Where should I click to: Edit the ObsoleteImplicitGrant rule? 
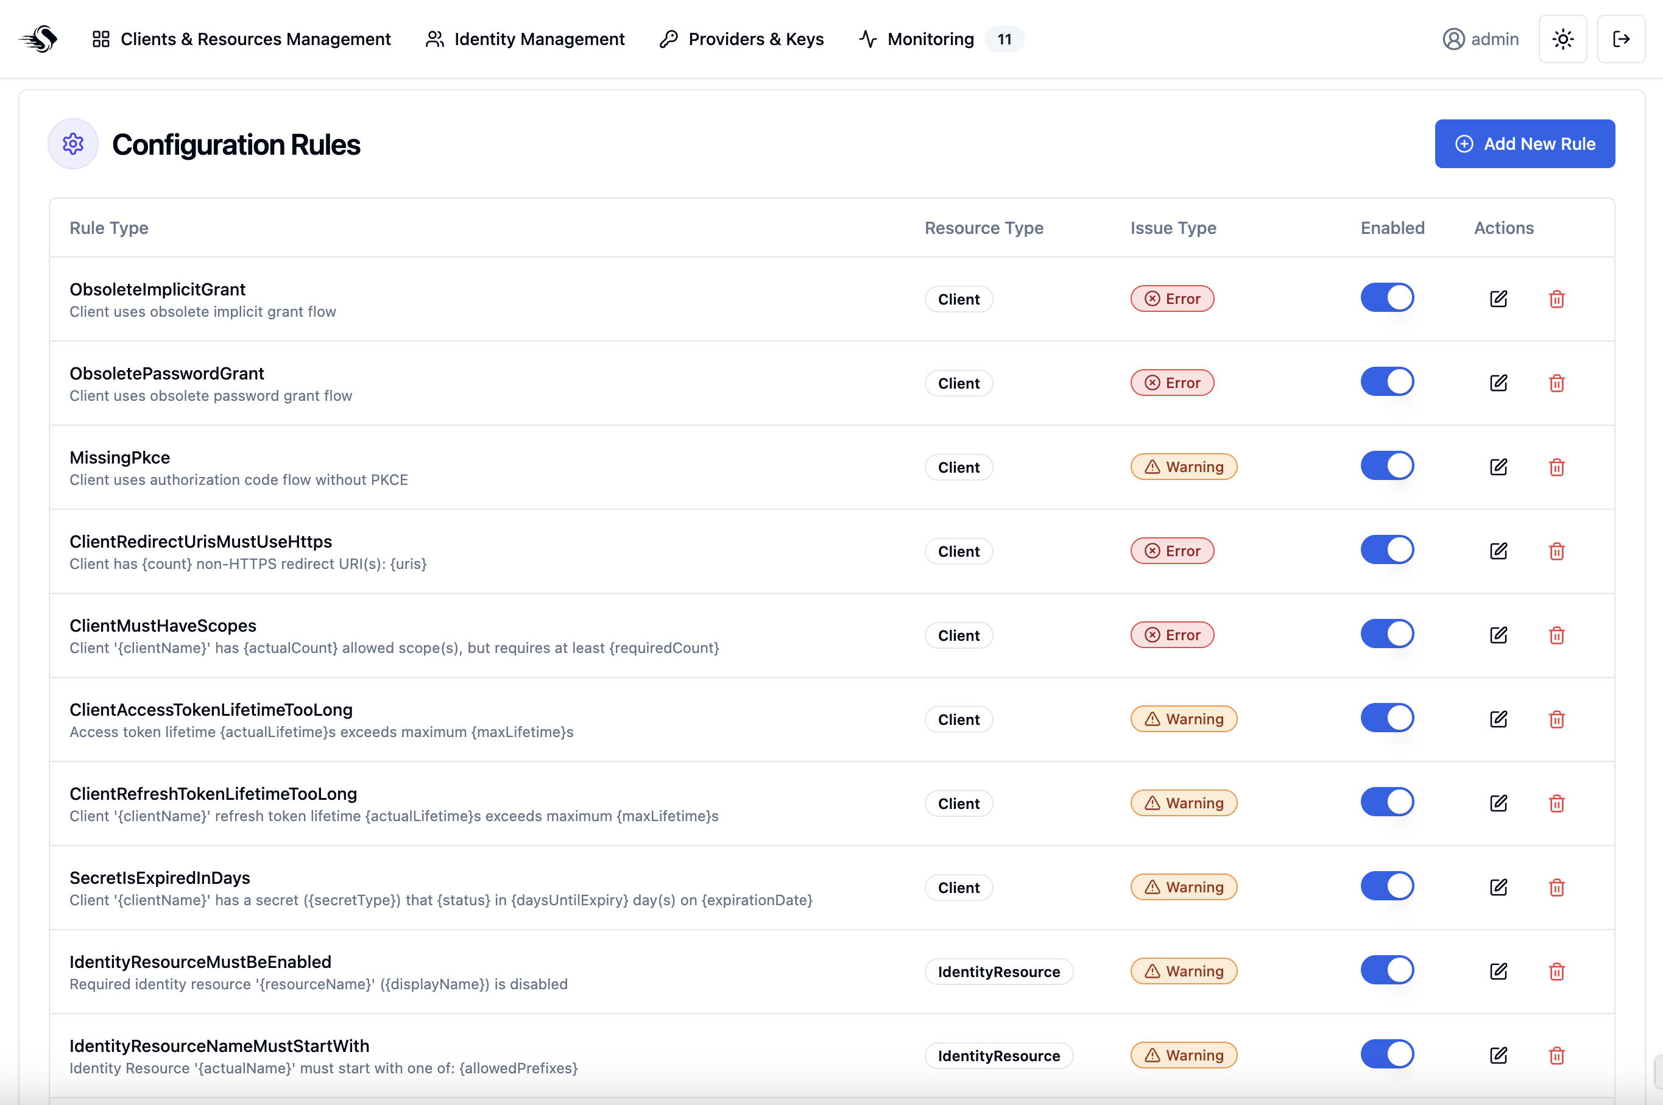tap(1498, 299)
